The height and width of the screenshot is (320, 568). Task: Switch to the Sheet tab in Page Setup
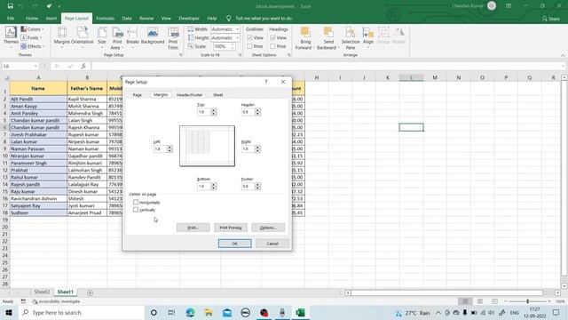218,95
